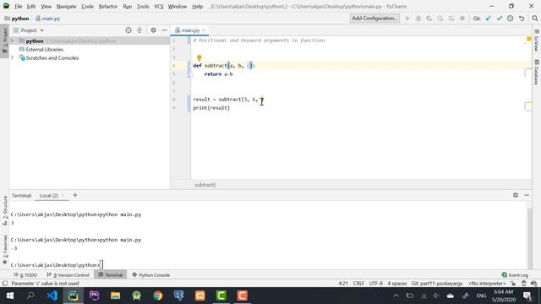The width and height of the screenshot is (541, 304).
Task: Click the Locate/Scroll from Source icon
Action: point(128,30)
